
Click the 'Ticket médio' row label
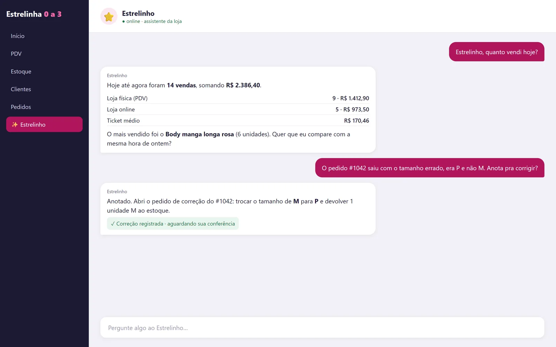pyautogui.click(x=123, y=120)
